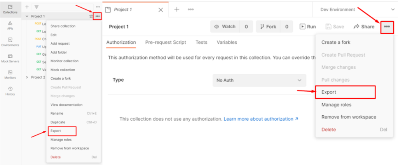
Task: Open Monitors in the sidebar
Action: 10,74
